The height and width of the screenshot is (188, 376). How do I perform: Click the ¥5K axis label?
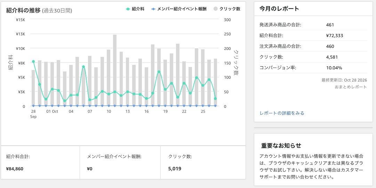click(x=21, y=77)
